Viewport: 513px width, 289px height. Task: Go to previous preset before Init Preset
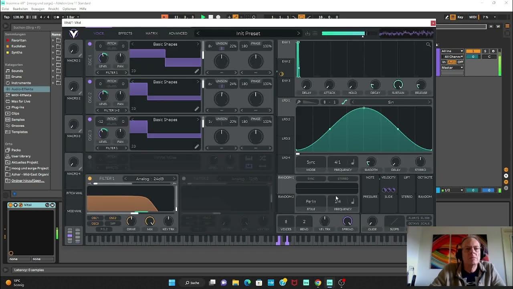click(x=198, y=33)
